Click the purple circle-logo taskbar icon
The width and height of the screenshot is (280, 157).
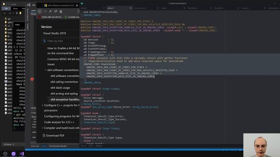click(x=14, y=154)
